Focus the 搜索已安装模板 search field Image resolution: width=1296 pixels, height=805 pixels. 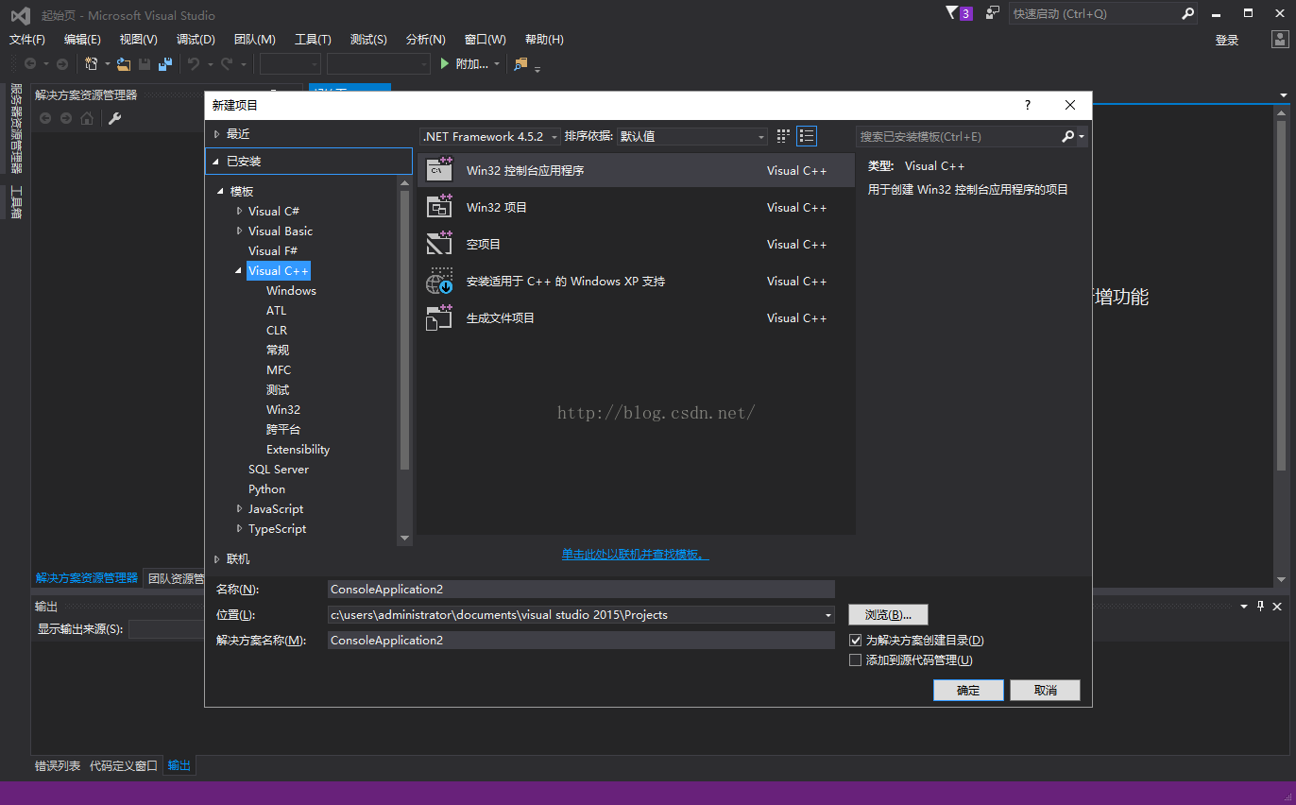coord(958,137)
